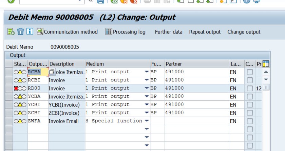The image size is (285, 151).
Task: Click the red status light for RD00
Action: 16,89
